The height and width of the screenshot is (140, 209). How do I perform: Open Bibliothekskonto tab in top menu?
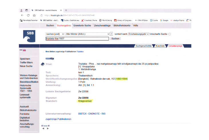point(122,26)
